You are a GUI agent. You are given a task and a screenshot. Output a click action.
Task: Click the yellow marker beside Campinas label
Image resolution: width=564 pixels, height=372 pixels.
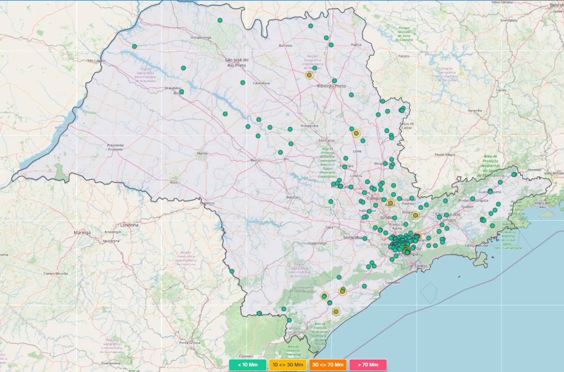click(x=390, y=203)
